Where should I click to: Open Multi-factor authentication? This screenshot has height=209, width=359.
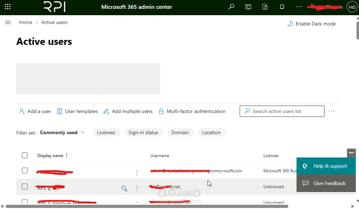(192, 111)
